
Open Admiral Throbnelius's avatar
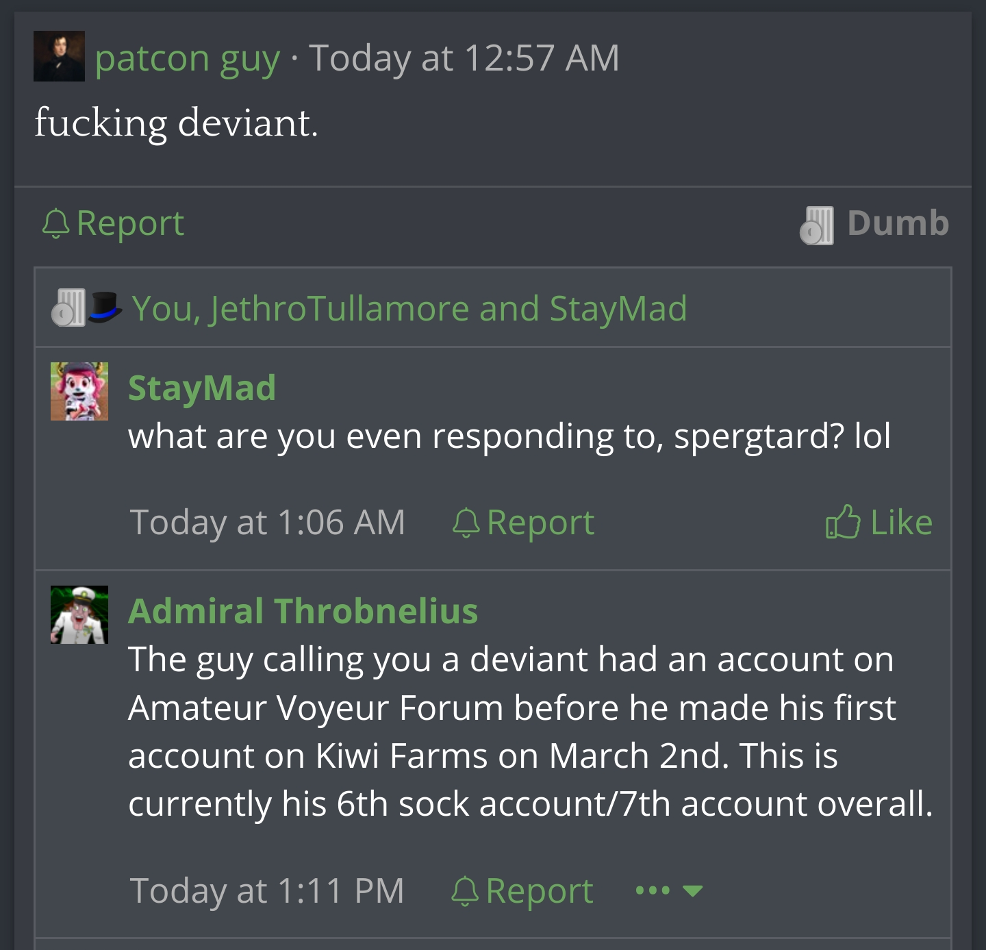79,614
